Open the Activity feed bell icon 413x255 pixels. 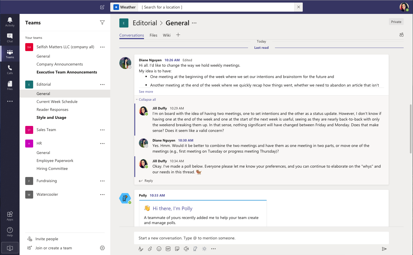tap(10, 22)
